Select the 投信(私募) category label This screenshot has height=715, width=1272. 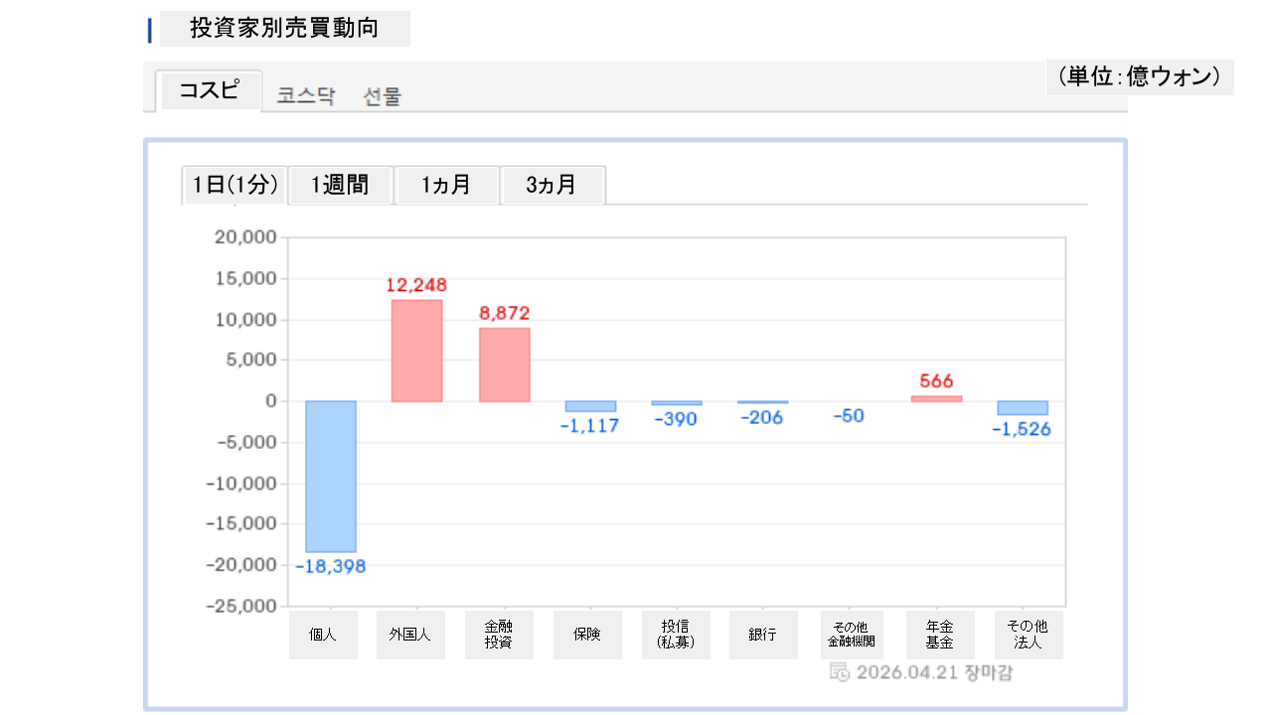(x=676, y=635)
